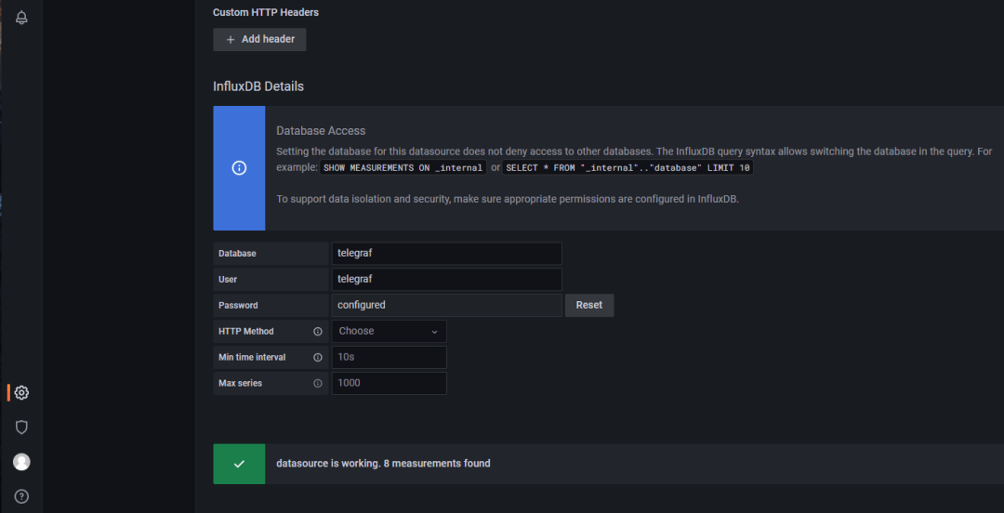Click the Database input field
Screen dimensions: 1004x513
click(x=446, y=253)
